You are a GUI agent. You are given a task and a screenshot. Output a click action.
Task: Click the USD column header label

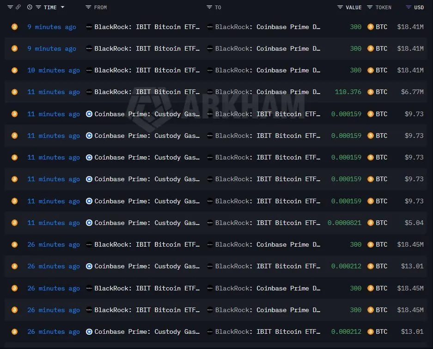coord(419,7)
